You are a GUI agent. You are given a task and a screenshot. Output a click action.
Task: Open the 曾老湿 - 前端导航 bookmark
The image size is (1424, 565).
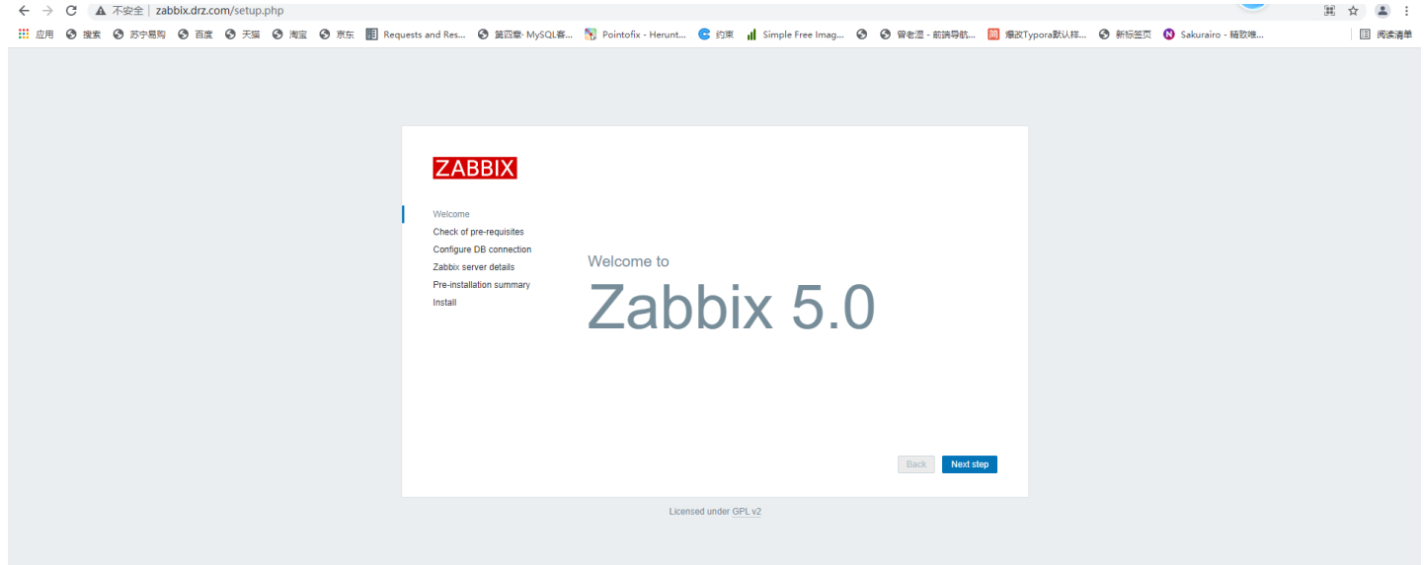pos(928,35)
